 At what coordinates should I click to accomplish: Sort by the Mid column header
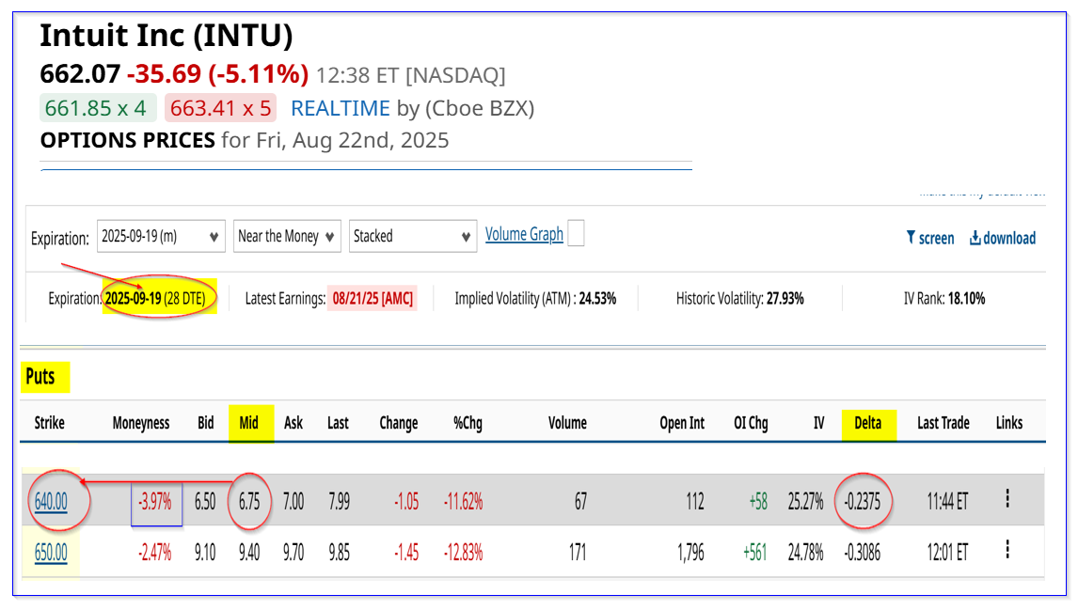[x=248, y=423]
